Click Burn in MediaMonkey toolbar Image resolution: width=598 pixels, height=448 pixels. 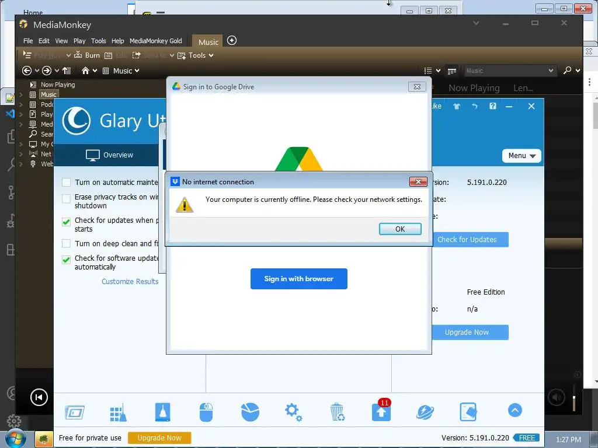click(x=88, y=55)
